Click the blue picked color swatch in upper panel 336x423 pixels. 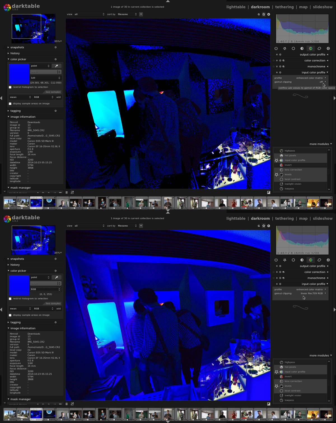19,74
